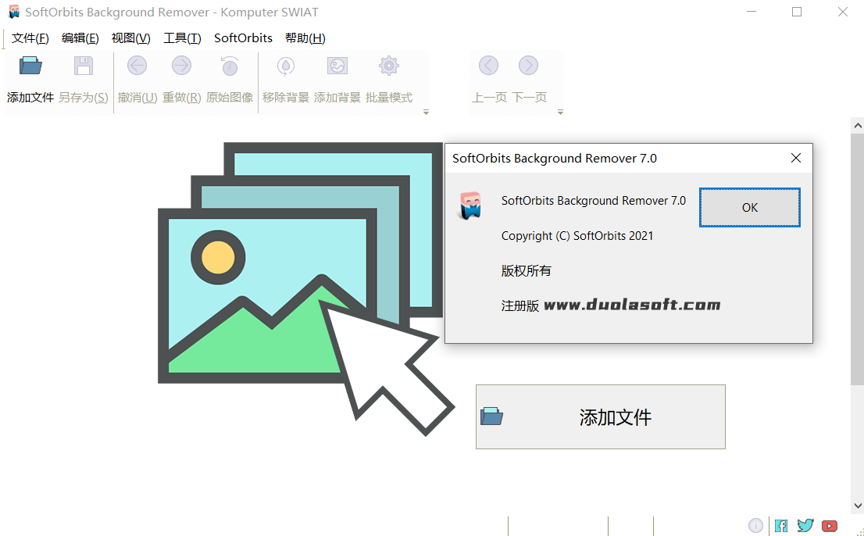The height and width of the screenshot is (536, 864).
Task: Expand the page navigation toolbar overflow arrow
Action: [x=560, y=113]
